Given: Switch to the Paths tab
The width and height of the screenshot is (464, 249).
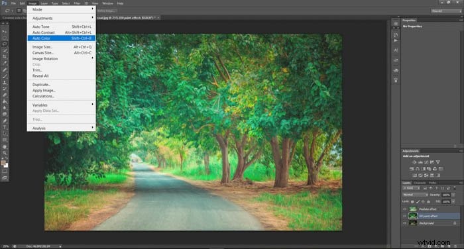Looking at the screenshot, I should (433, 183).
